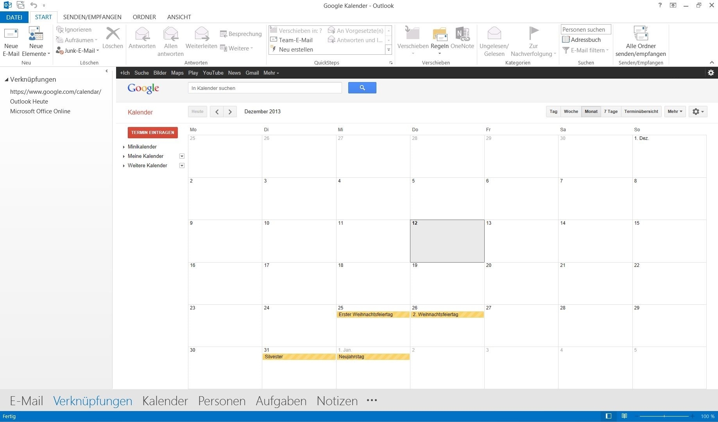Click the Heute button
Image resolution: width=718 pixels, height=422 pixels.
[x=197, y=111]
